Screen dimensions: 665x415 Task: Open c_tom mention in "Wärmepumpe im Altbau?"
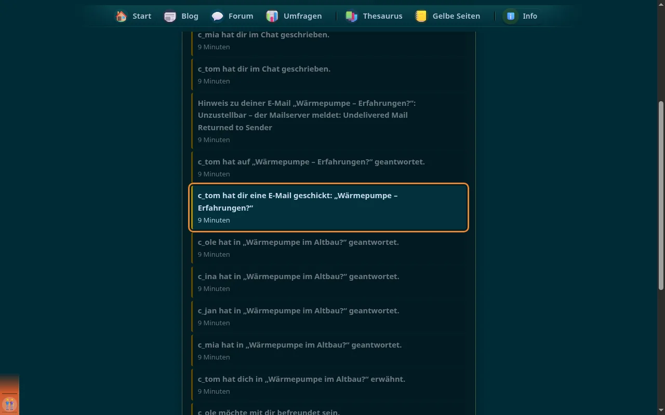point(329,385)
